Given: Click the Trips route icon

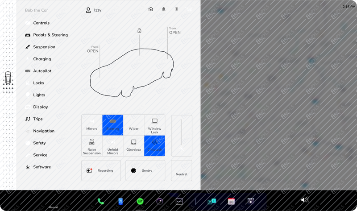Looking at the screenshot, I should click(x=28, y=119).
